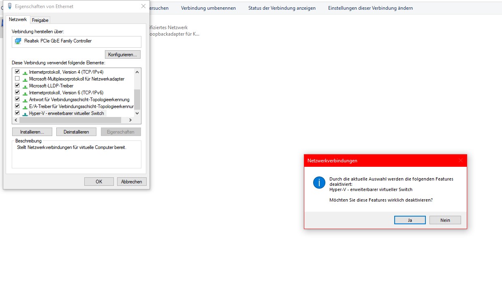Click the blue info icon in Netzwerkverbindungen dialog

click(319, 183)
